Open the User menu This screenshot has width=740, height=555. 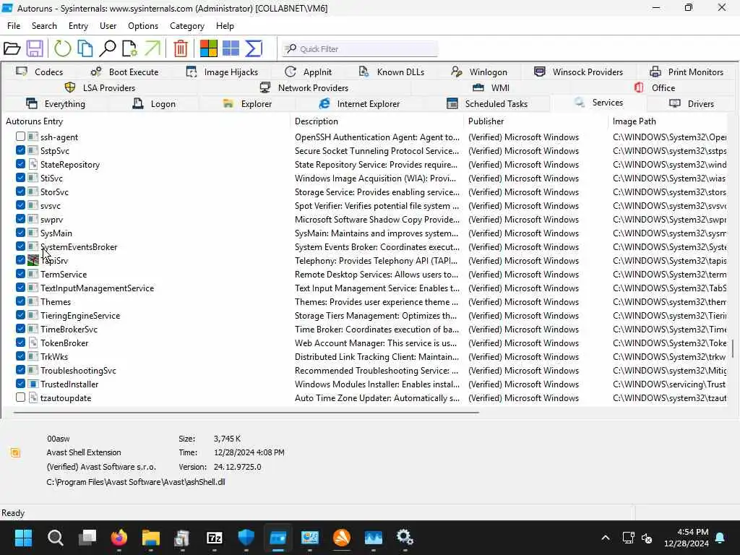pyautogui.click(x=108, y=26)
